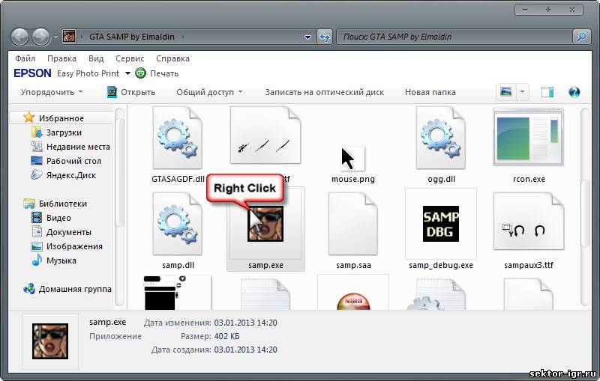600x381 pixels.
Task: Select the ogg.dll file icon
Action: tap(441, 138)
